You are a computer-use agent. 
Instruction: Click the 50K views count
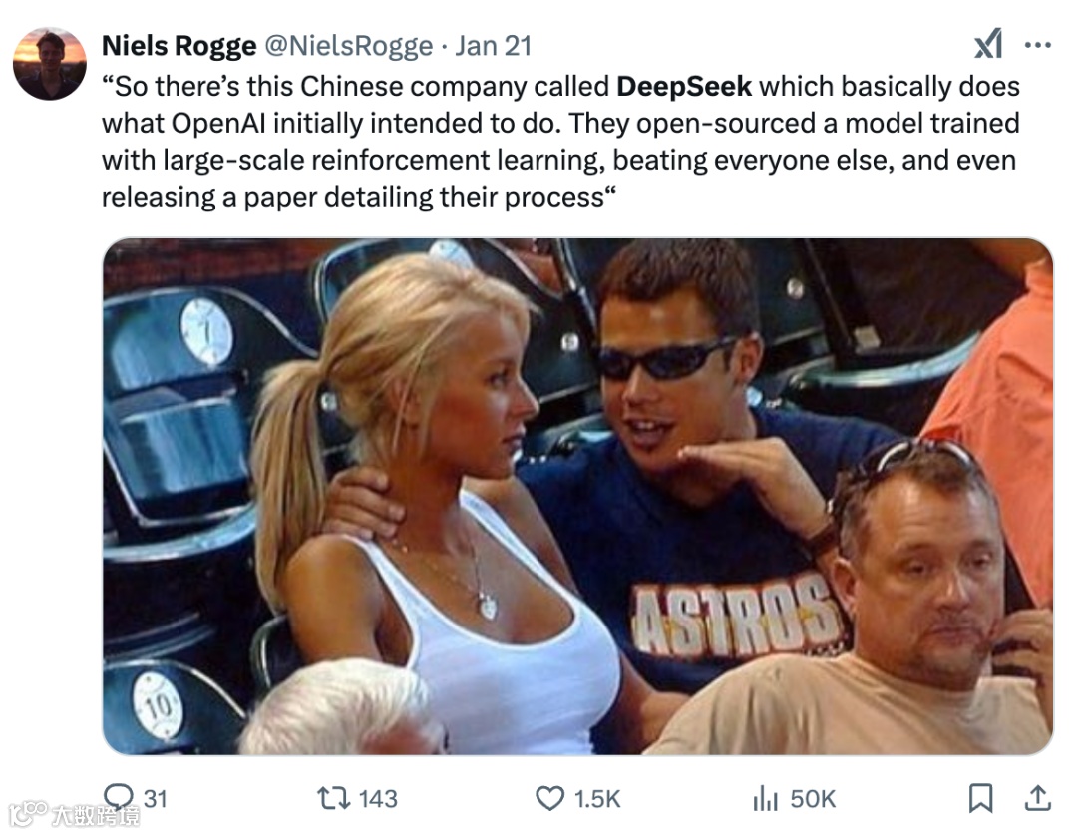pyautogui.click(x=813, y=798)
